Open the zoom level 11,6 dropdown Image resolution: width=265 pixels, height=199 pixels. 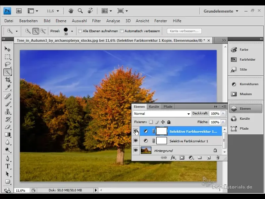coord(58,11)
